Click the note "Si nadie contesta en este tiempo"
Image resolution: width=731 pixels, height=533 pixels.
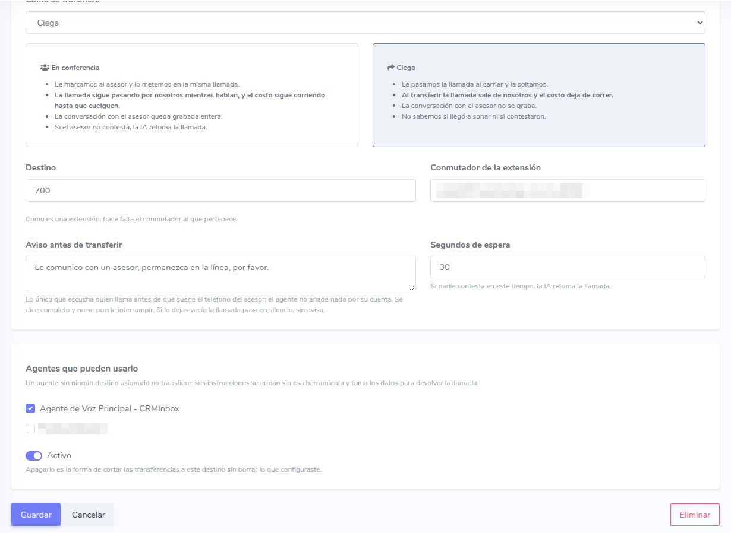521,286
